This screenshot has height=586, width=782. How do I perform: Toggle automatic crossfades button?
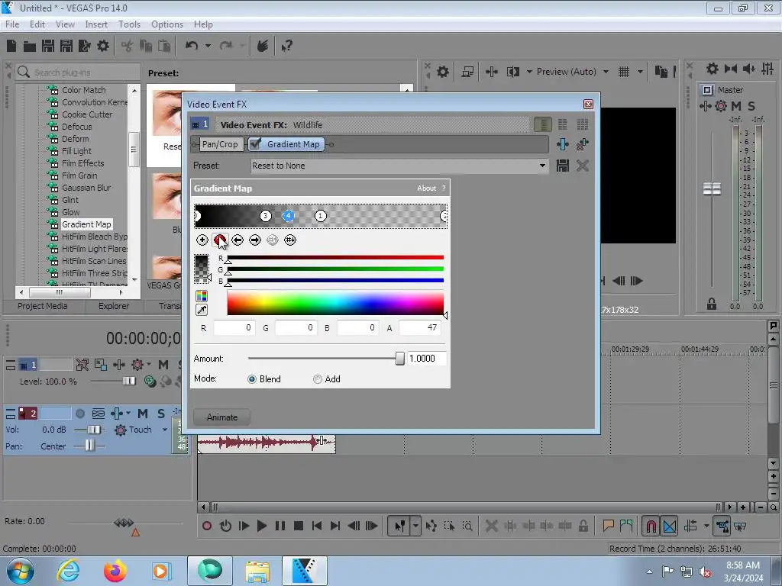pos(670,526)
